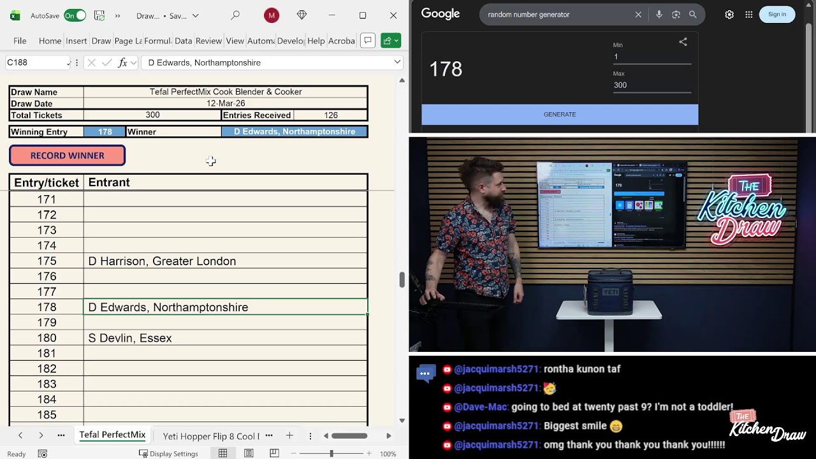Click the Entry/ticket column header
The height and width of the screenshot is (459, 816).
pos(47,182)
